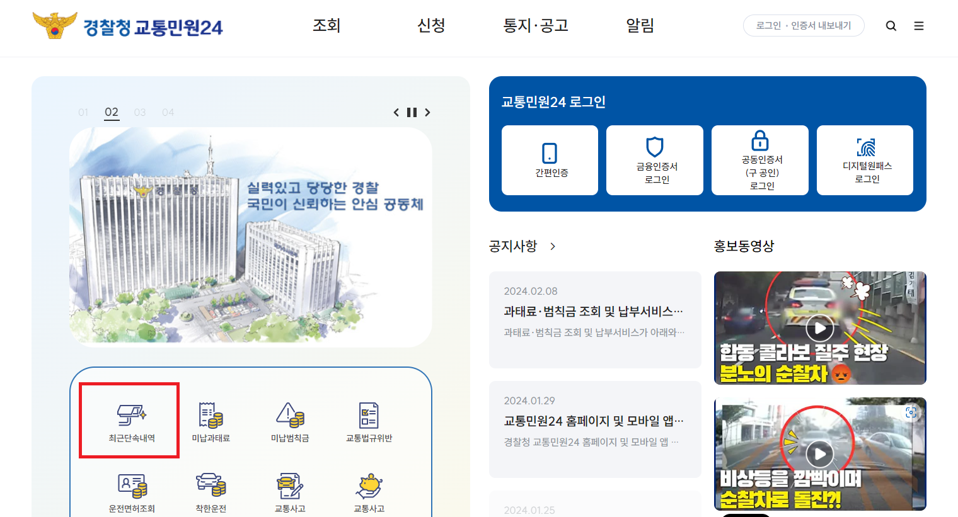Jump to banner slide 03
The width and height of the screenshot is (958, 517).
(140, 112)
